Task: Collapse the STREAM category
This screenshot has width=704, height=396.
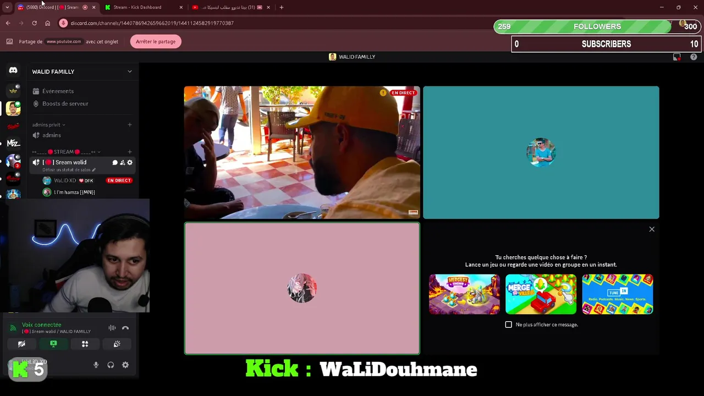Action: click(67, 152)
